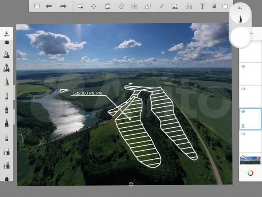The width and height of the screenshot is (262, 197).
Task: Hide the layer directly below selected layer
Action: tap(243, 134)
